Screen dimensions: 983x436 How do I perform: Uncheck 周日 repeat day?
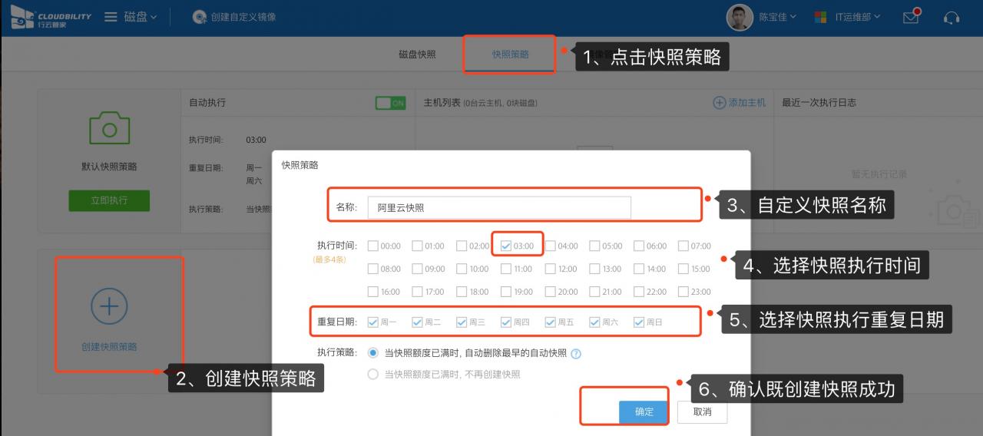[x=639, y=322]
